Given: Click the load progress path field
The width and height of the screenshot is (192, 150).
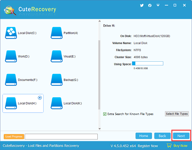Looking at the screenshot, I should click(x=61, y=137).
